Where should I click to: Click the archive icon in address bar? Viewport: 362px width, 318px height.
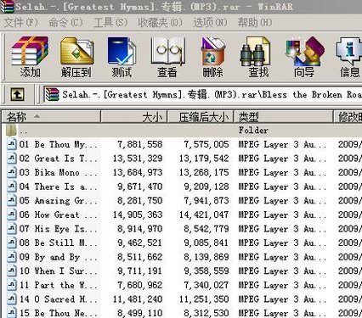[52, 94]
